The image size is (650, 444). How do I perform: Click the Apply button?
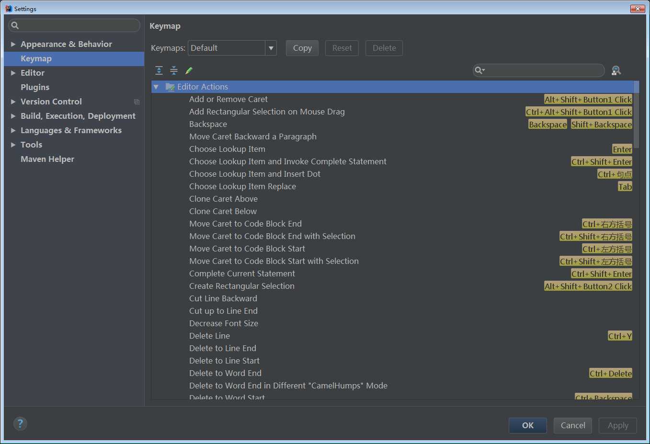(618, 425)
